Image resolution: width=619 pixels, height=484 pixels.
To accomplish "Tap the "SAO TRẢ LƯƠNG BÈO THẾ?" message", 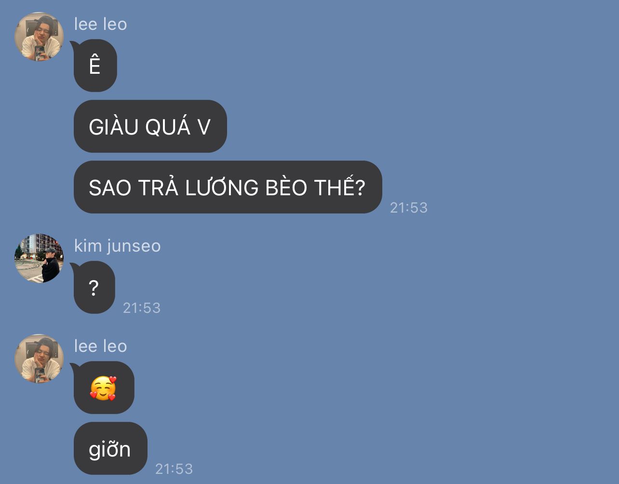I will [x=228, y=187].
